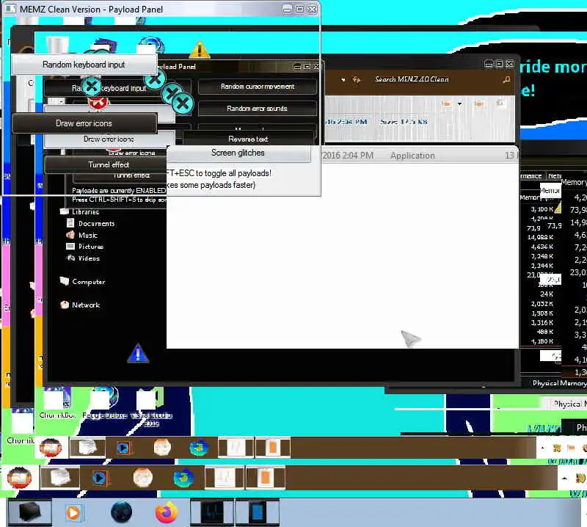
Task: Click the 'Size: 12.5 KB' text in details pane
Action: [404, 122]
